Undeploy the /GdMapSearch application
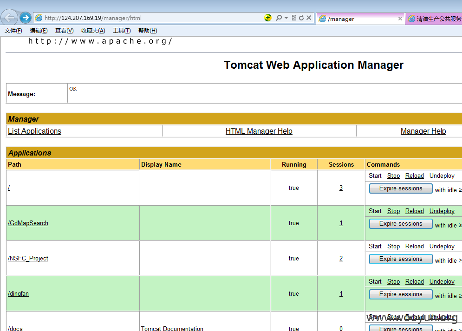The width and height of the screenshot is (462, 331). point(442,211)
